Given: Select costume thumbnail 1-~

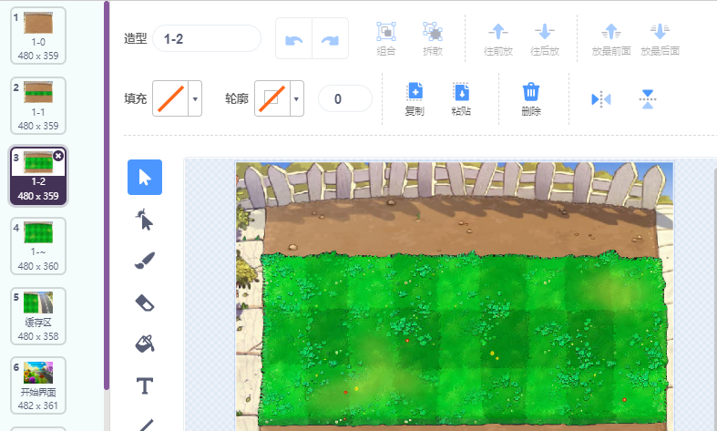Looking at the screenshot, I should pos(38,246).
